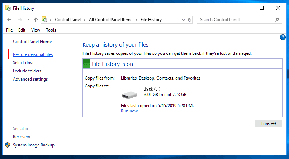The image size is (289, 159).
Task: Click the search magnifier icon
Action: (277, 20)
